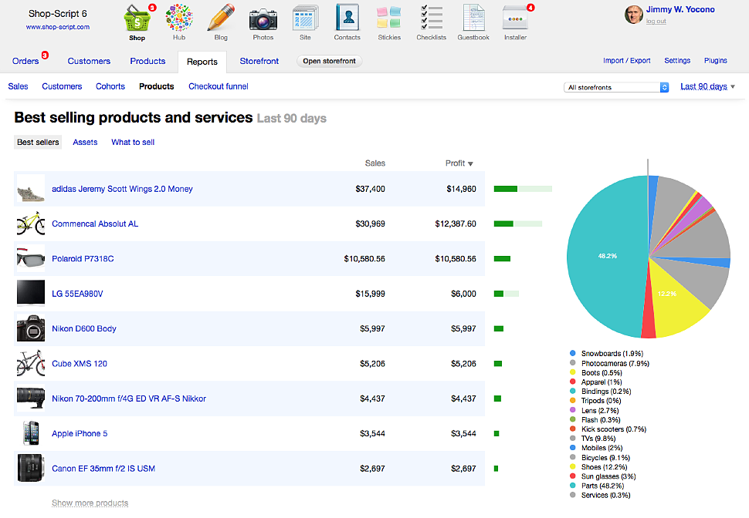This screenshot has width=749, height=518.
Task: Open the Shop application icon
Action: (x=137, y=21)
